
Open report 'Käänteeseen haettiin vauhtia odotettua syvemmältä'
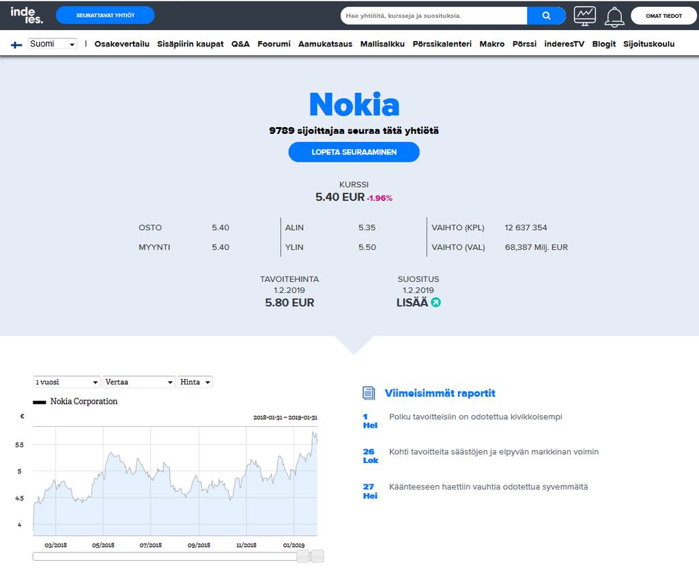pos(489,487)
